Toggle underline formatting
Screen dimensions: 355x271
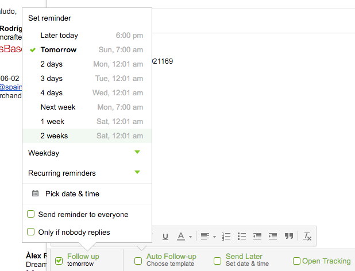click(x=165, y=236)
